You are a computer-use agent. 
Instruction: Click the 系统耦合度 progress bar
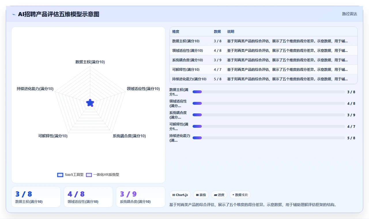(x=269, y=115)
